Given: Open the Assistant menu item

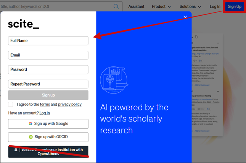Looking at the screenshot, I should 136,6.
